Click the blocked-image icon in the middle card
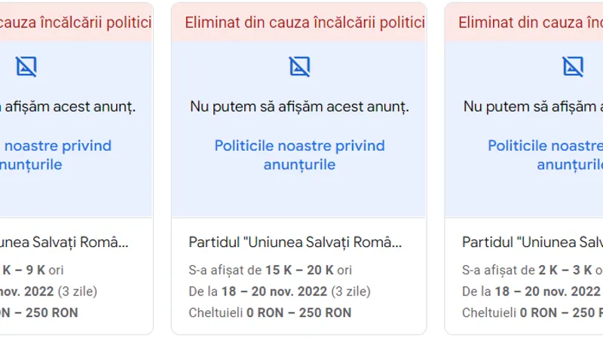Screen dimensions: 603x339 tap(299, 67)
